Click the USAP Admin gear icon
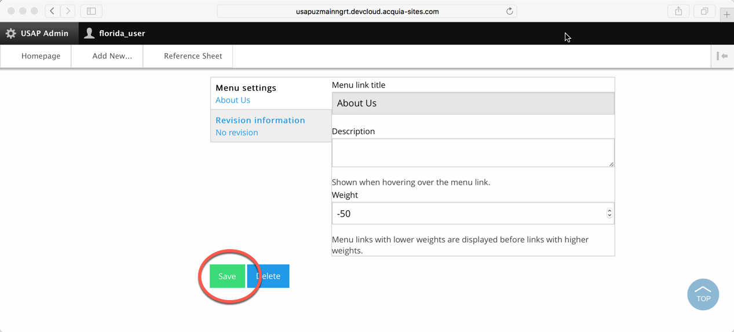 coord(11,34)
